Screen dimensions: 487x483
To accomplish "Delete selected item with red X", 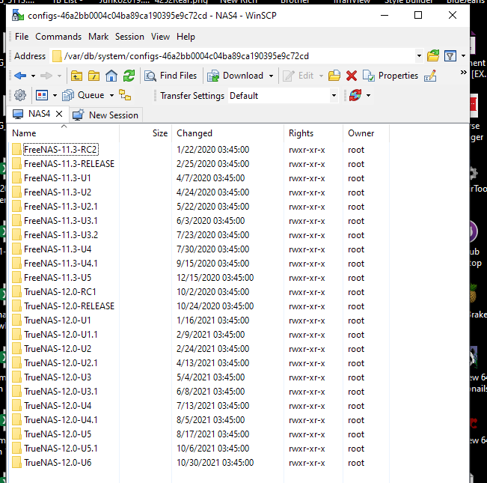I will point(352,76).
